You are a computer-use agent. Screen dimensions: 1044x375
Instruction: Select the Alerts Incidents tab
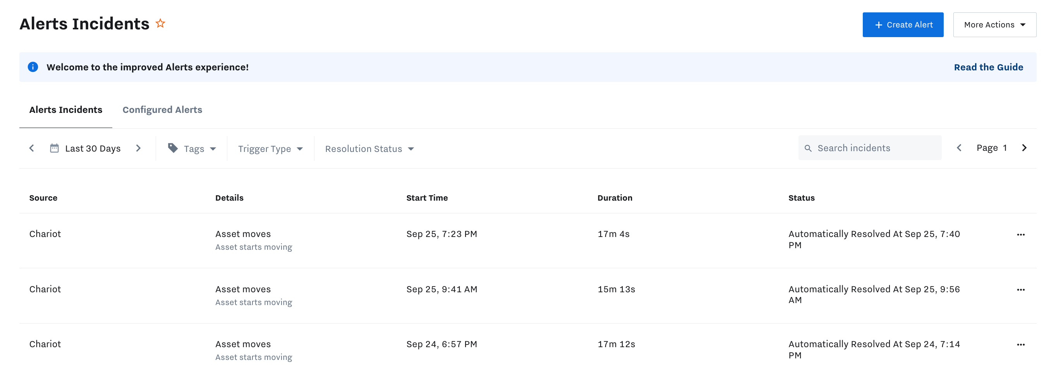66,110
